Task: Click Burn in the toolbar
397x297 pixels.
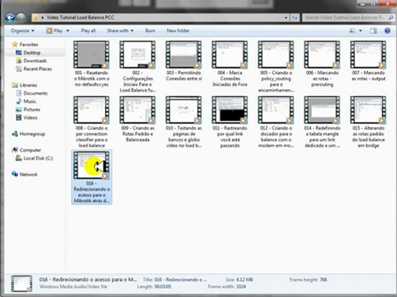Action: [150, 31]
